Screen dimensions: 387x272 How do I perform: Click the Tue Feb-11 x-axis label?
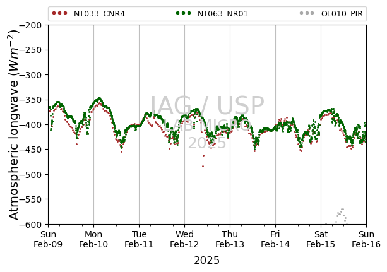[139, 239]
